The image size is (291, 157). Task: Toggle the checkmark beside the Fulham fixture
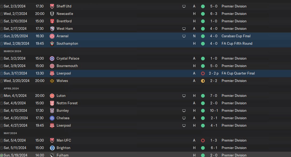[2, 155]
